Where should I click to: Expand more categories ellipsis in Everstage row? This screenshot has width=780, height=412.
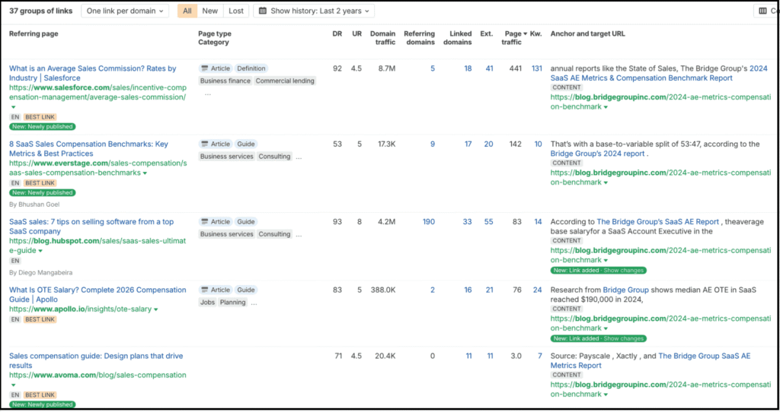click(x=299, y=157)
